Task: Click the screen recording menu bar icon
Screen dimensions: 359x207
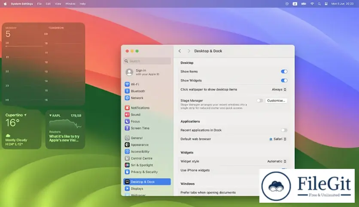Action: click(x=287, y=4)
